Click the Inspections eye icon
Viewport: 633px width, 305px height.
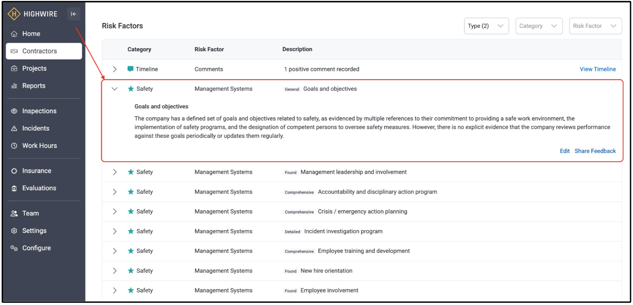coord(14,111)
